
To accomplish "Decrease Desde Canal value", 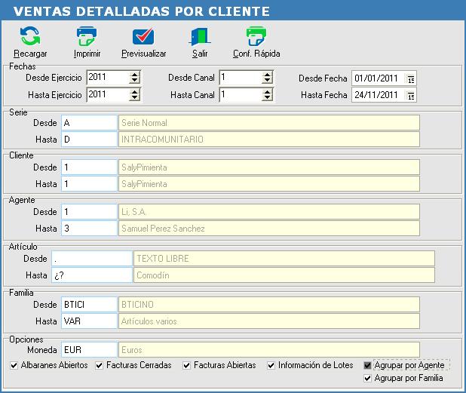I will (268, 80).
